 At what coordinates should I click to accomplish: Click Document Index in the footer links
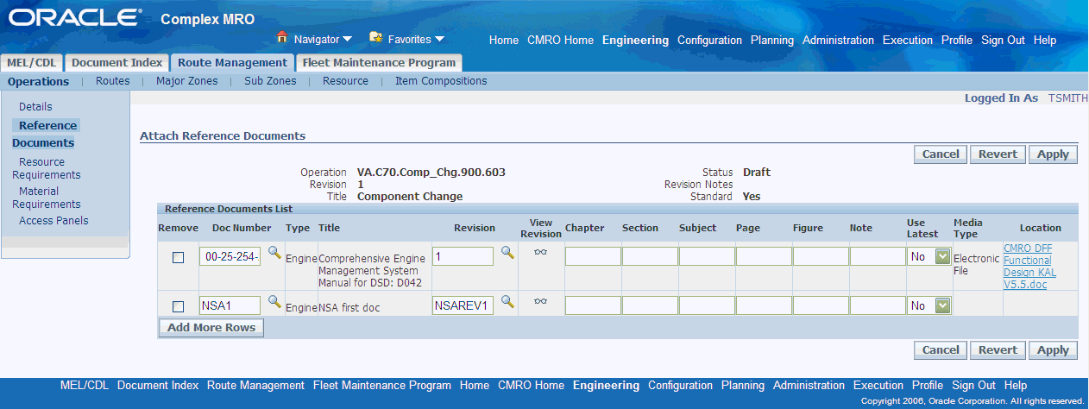point(158,386)
